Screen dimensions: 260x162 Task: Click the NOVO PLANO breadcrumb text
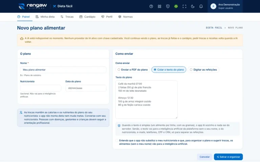(x=235, y=28)
